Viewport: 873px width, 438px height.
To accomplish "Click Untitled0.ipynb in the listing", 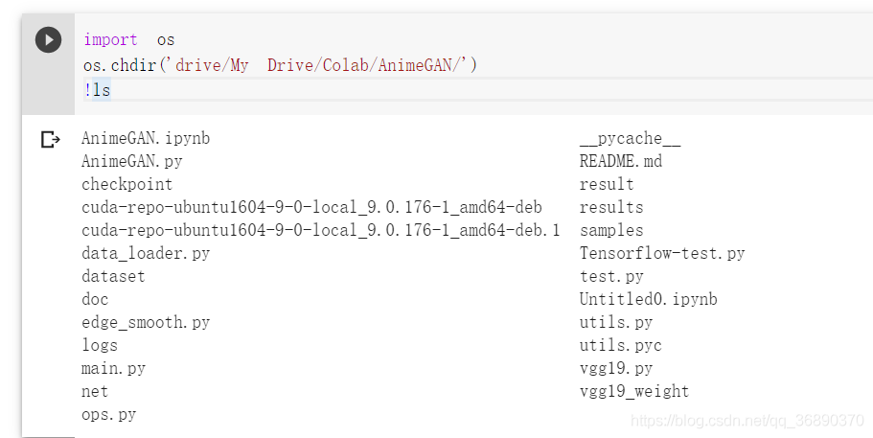I will (x=648, y=299).
